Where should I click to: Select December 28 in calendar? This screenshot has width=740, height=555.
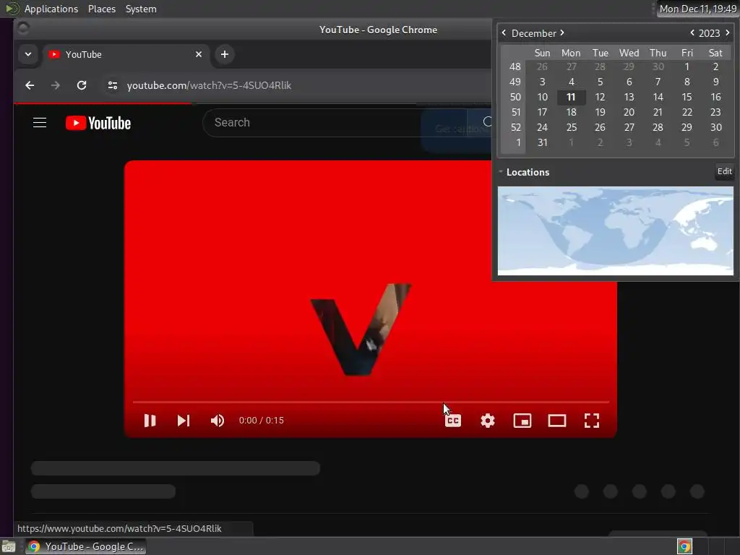[x=658, y=127]
